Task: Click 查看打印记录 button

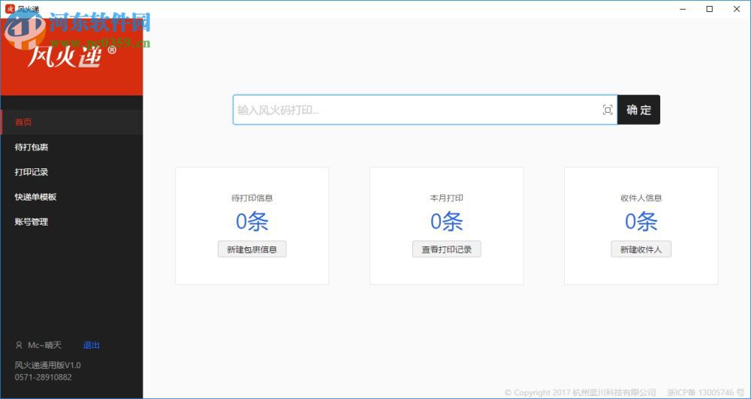Action: point(446,249)
